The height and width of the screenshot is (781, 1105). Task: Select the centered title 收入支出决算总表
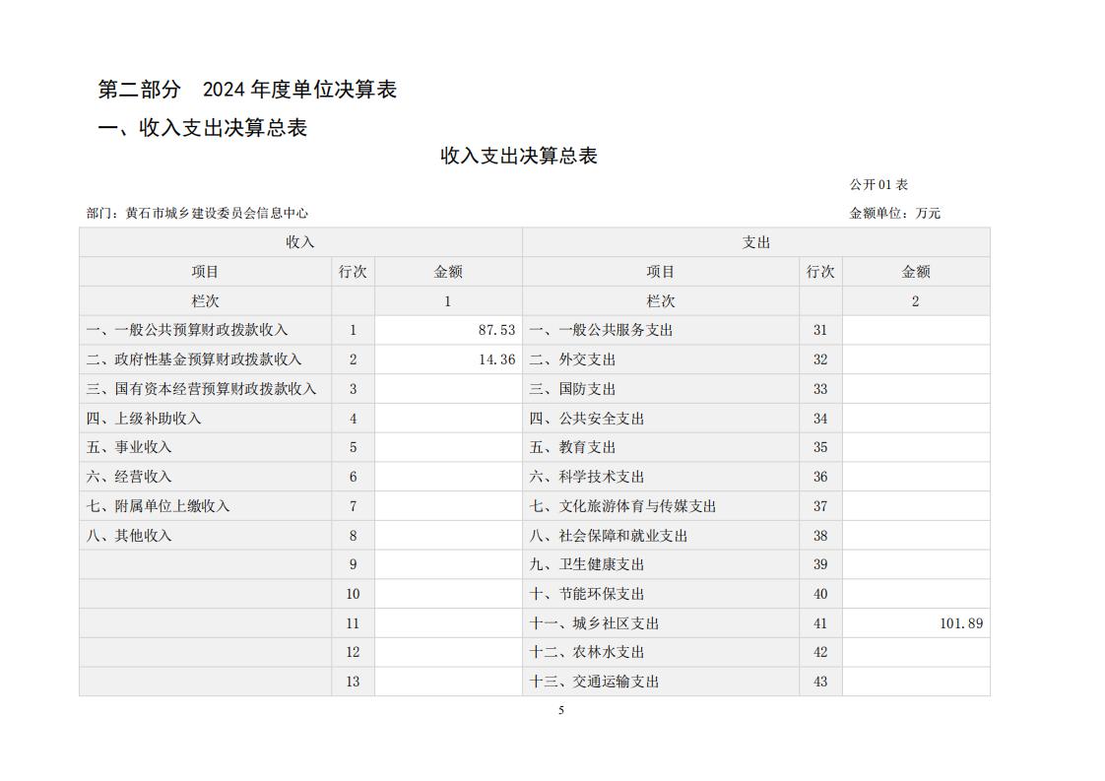(x=518, y=156)
